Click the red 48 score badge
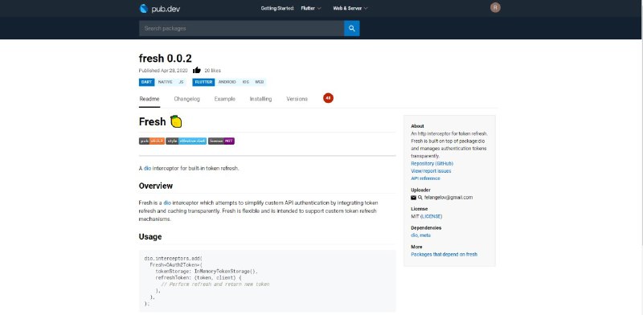643x315 pixels. (x=328, y=98)
